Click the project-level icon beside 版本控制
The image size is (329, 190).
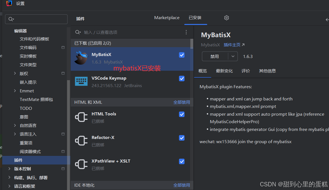pos(63,169)
